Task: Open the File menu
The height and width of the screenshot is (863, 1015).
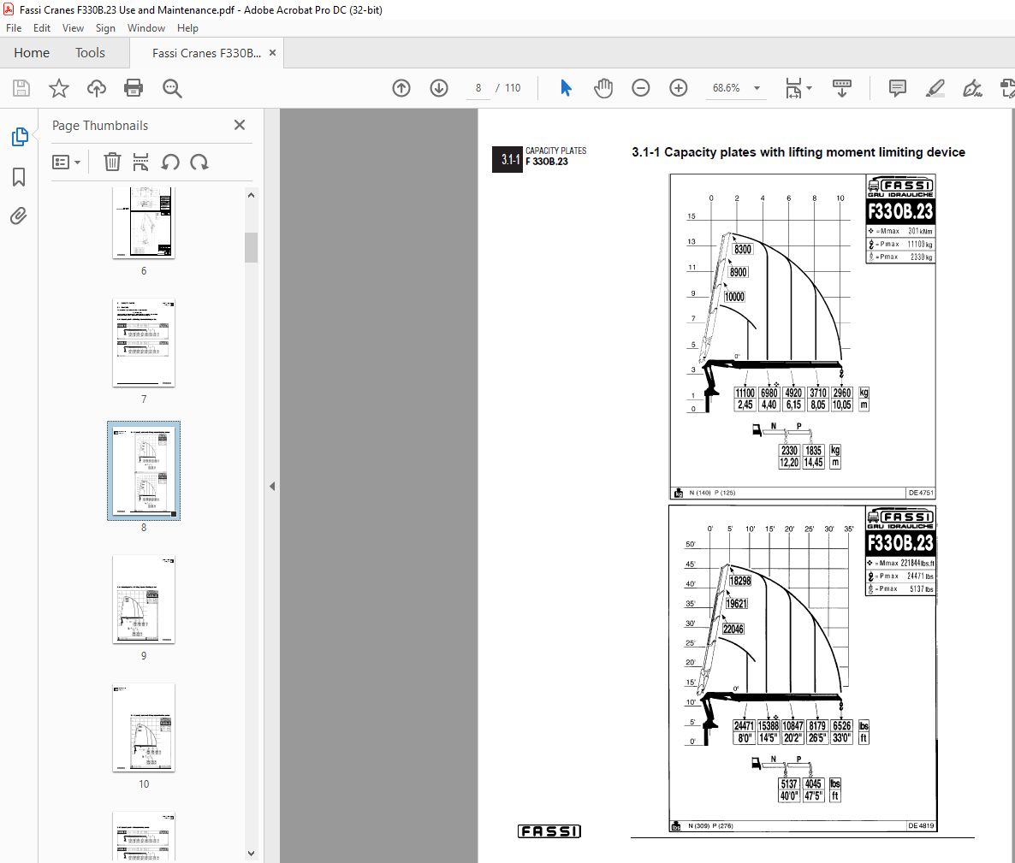Action: click(14, 28)
